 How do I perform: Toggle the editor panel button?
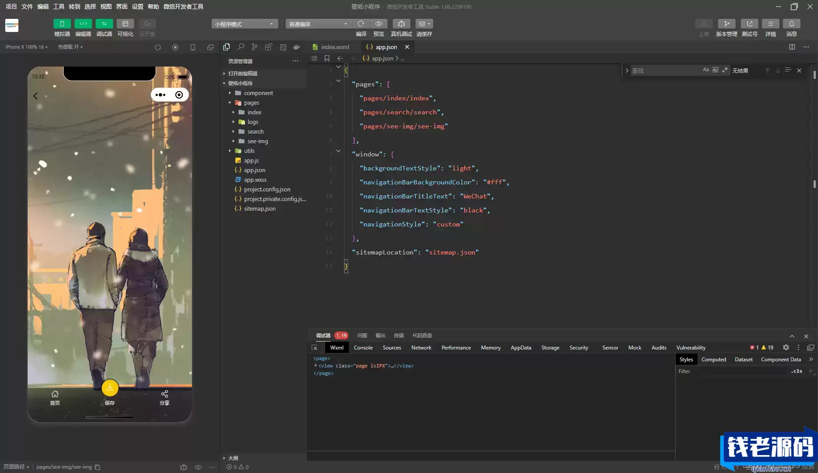(83, 24)
